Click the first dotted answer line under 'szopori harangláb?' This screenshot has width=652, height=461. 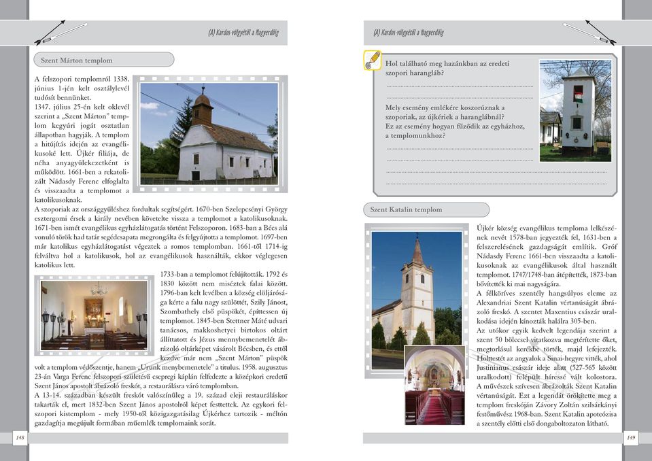pos(460,86)
